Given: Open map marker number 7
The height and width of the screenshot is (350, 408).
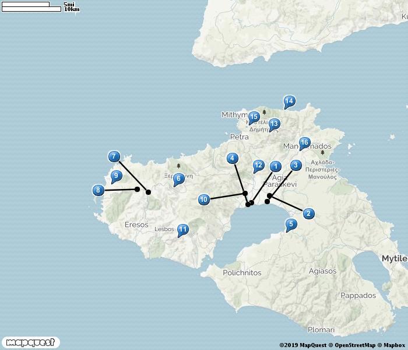Looking at the screenshot, I should (114, 156).
